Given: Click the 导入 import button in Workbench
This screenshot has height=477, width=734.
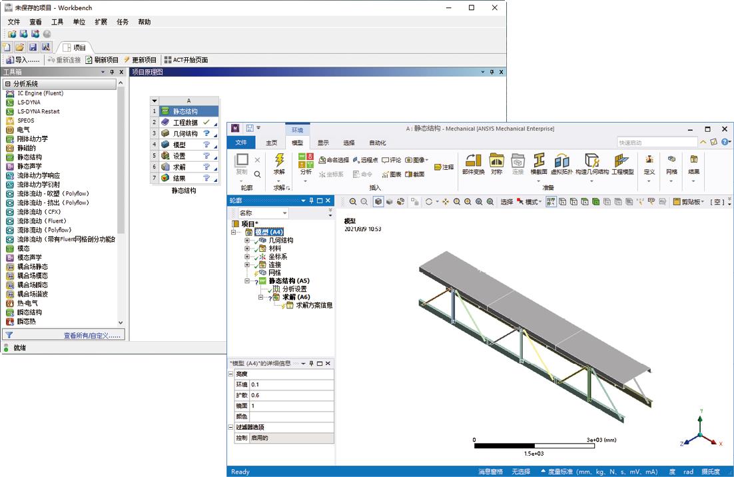Looking at the screenshot, I should click(x=23, y=60).
